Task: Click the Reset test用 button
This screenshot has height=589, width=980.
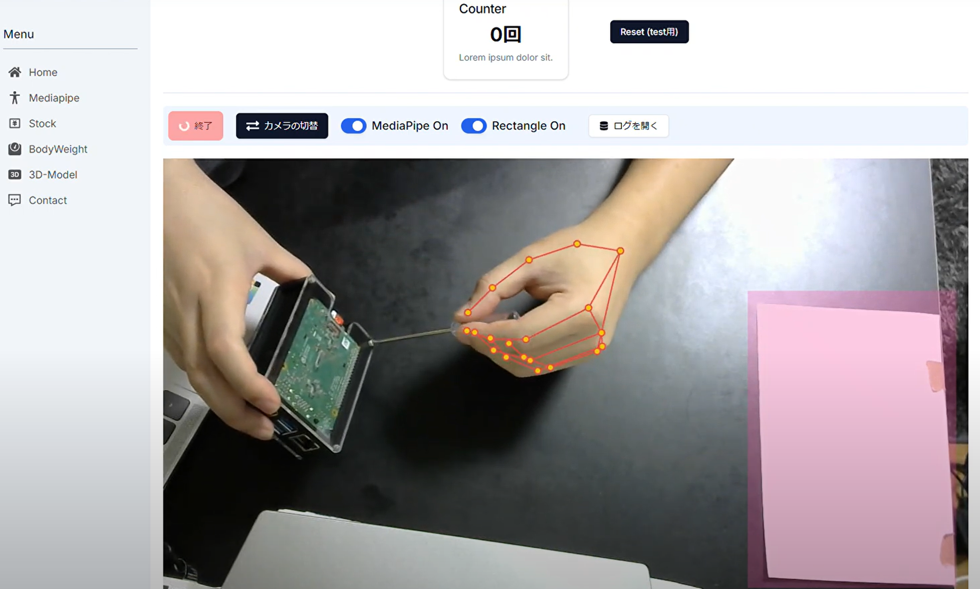Action: pyautogui.click(x=649, y=32)
